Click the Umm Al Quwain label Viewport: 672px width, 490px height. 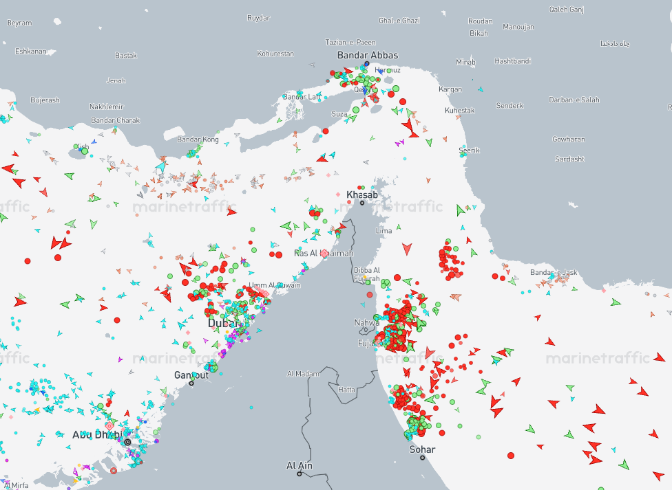(x=275, y=285)
